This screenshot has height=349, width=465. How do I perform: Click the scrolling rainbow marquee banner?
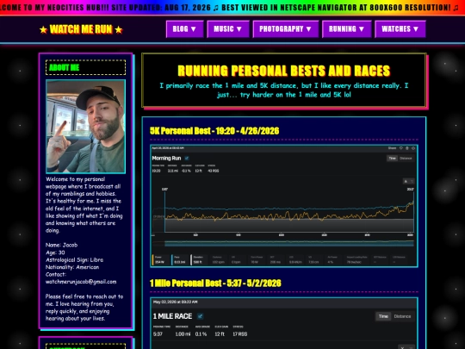tap(232, 8)
